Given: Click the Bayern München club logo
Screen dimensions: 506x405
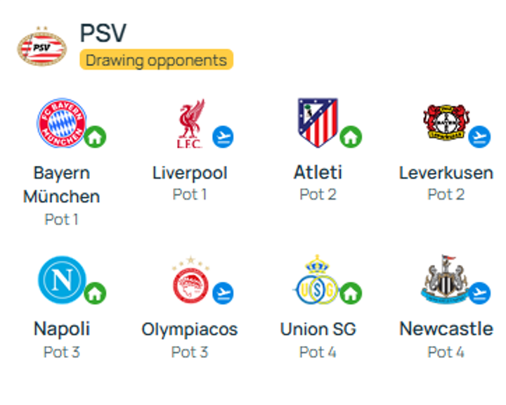Looking at the screenshot, I should pyautogui.click(x=61, y=123).
